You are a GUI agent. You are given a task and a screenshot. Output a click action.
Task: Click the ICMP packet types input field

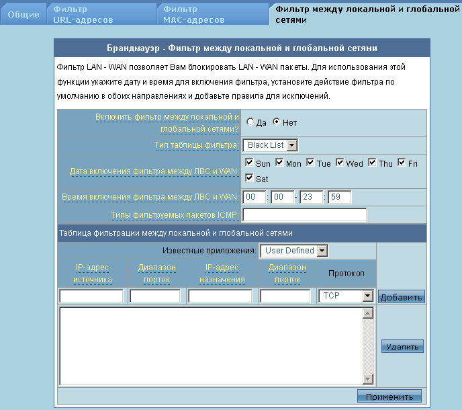click(305, 214)
